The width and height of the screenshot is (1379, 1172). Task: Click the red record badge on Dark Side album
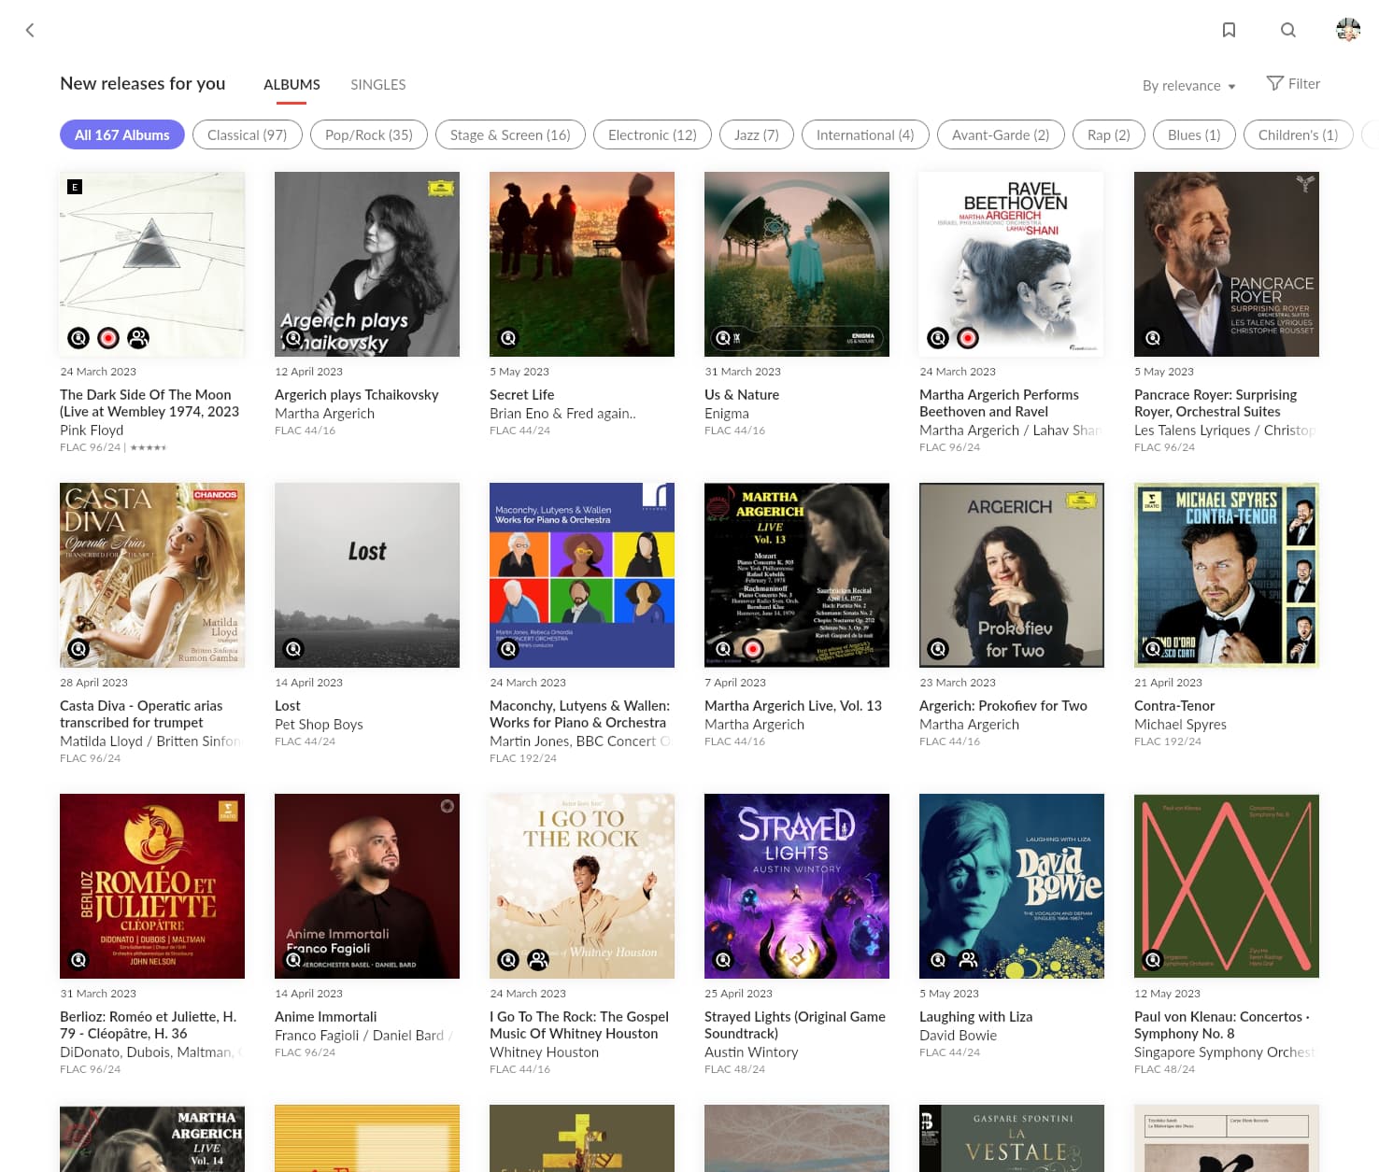coord(108,338)
